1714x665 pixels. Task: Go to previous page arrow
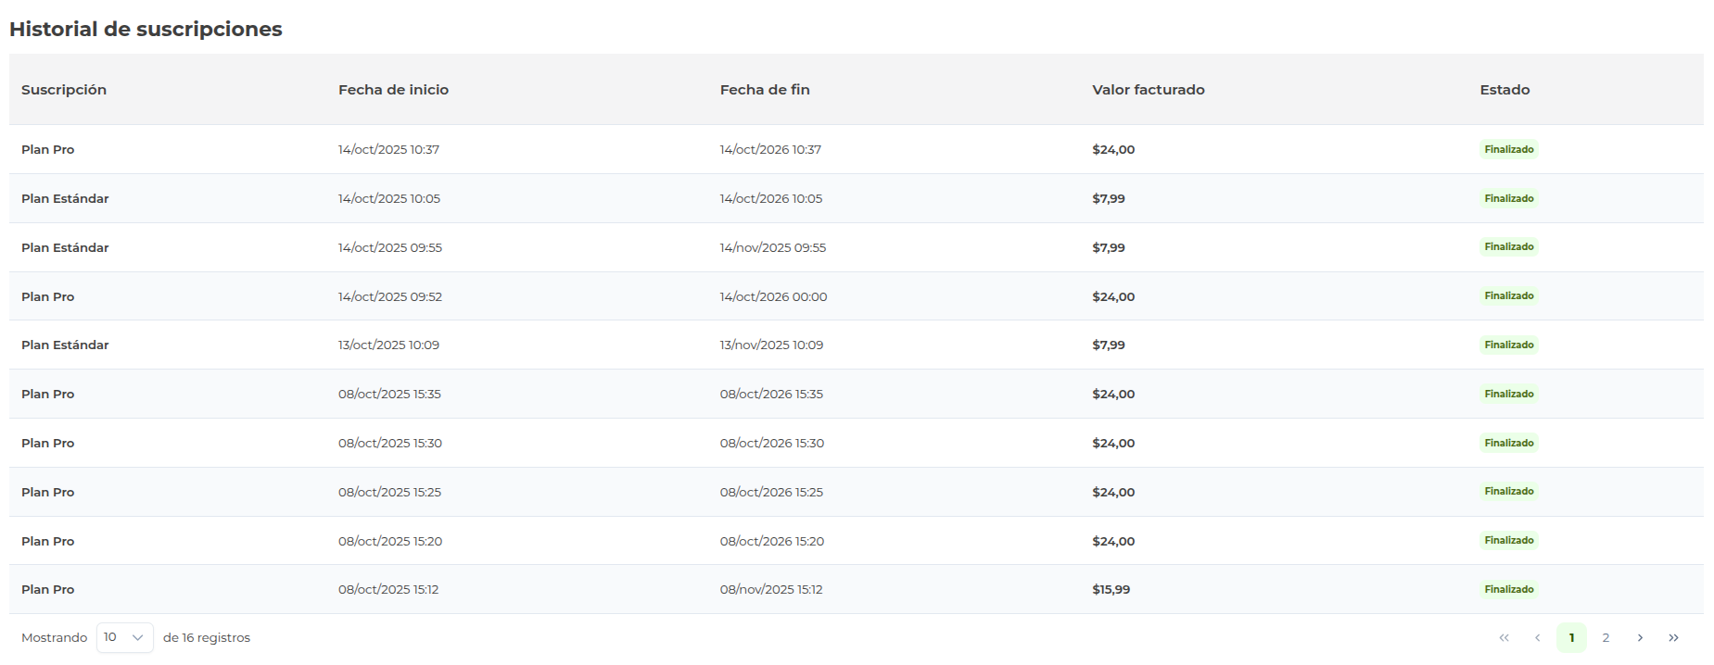[x=1537, y=637]
